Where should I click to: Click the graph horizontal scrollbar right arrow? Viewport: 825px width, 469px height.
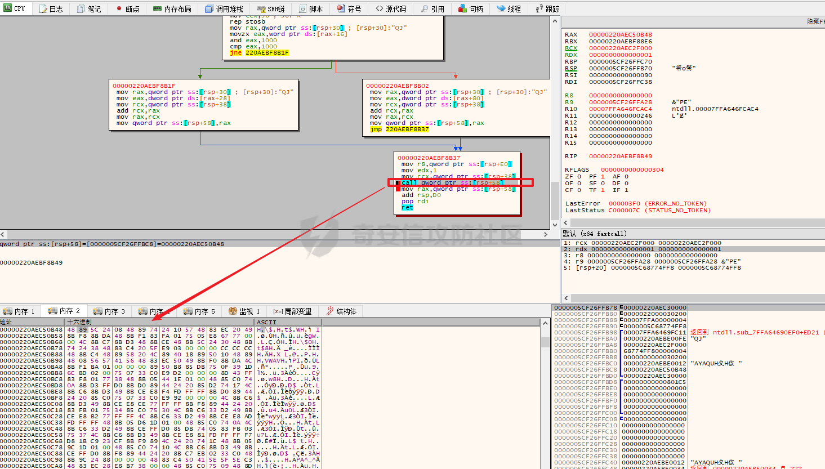pyautogui.click(x=546, y=234)
